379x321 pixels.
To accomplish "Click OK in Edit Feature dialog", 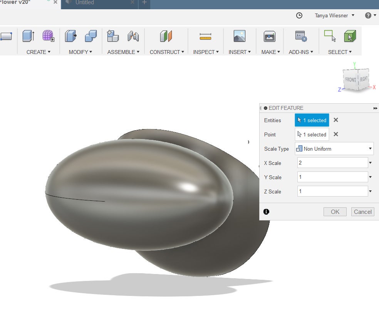I will coord(335,212).
